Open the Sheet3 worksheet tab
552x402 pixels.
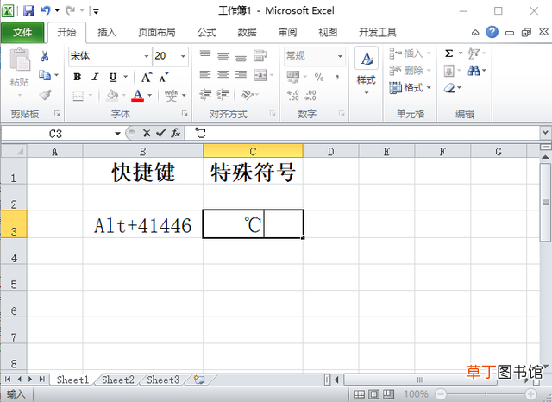163,380
